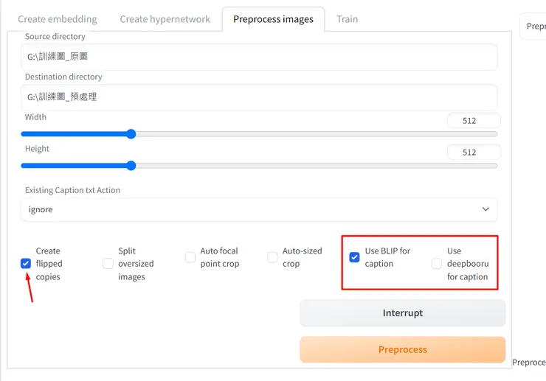Enable Use deepbooru for caption checkbox
The image size is (546, 381).
click(437, 264)
